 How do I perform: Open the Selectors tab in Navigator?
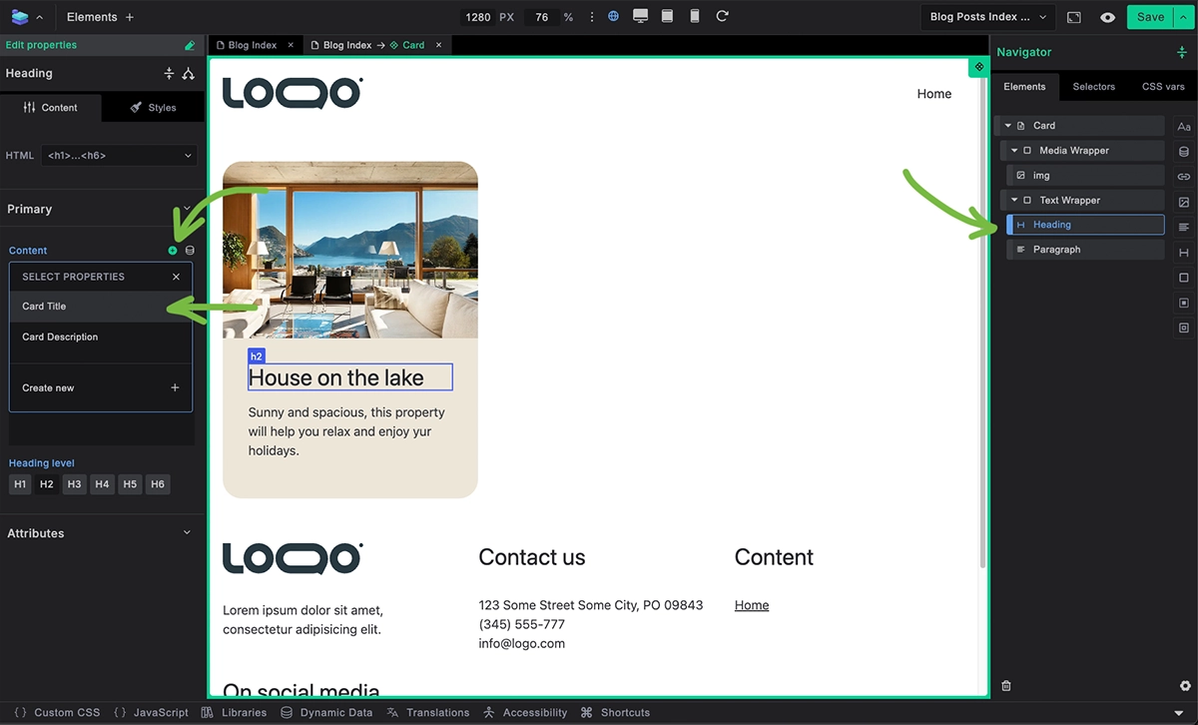[1093, 87]
